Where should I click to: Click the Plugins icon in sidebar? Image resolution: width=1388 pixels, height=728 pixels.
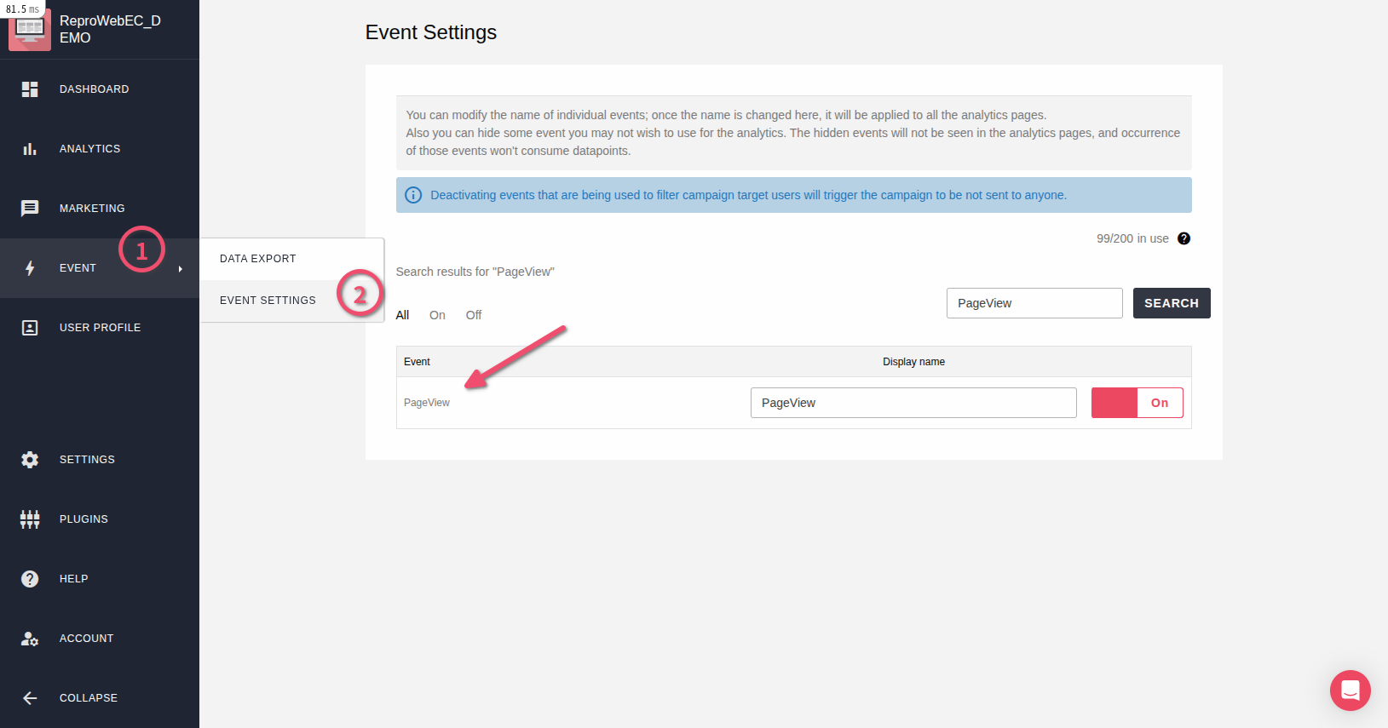[x=30, y=519]
